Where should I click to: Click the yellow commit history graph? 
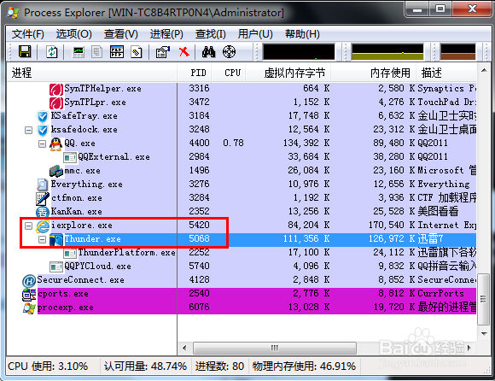(x=387, y=52)
